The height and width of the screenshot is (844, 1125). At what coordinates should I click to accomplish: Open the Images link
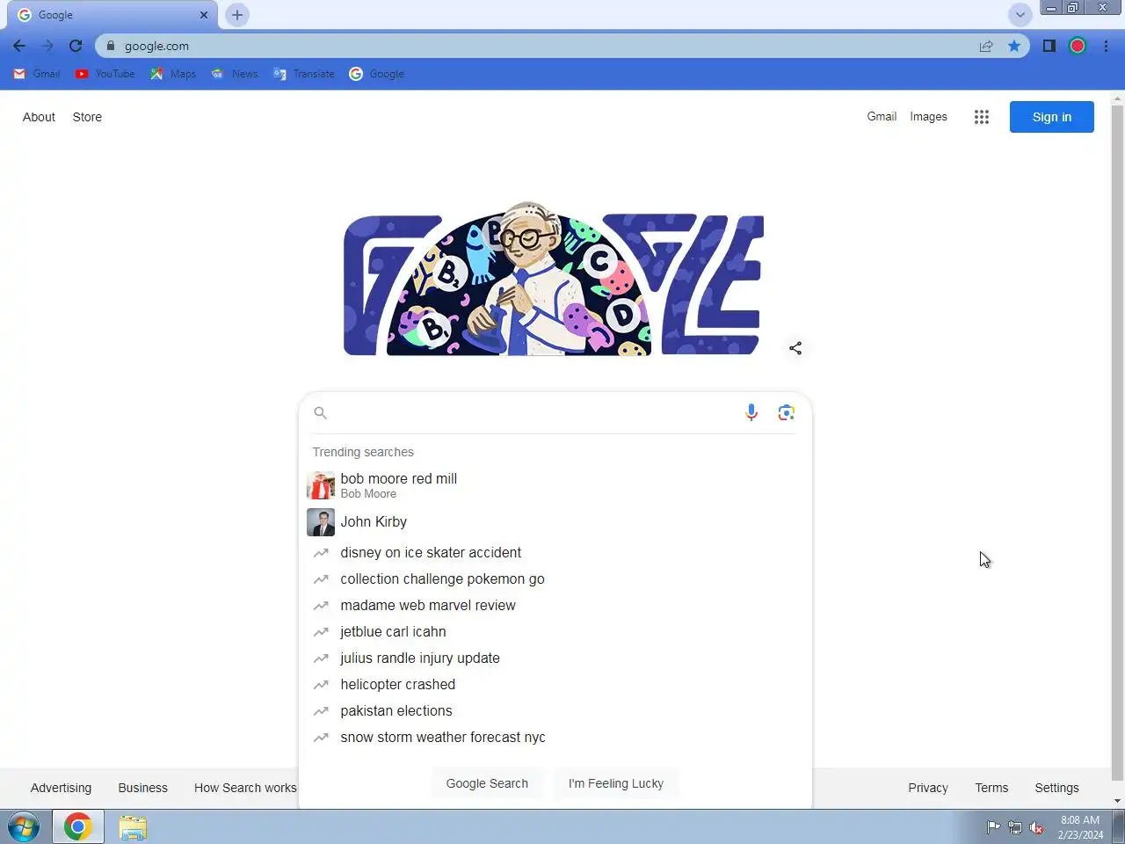coord(928,116)
